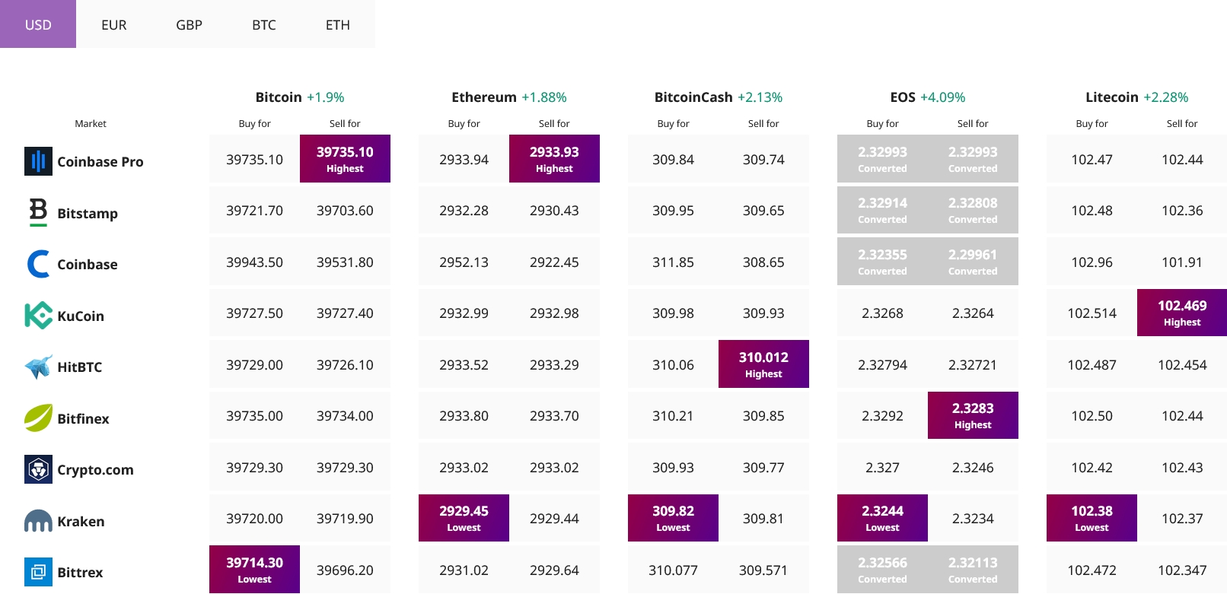Open the Bitstamp market link
Image resolution: width=1227 pixels, height=594 pixels.
[x=88, y=213]
